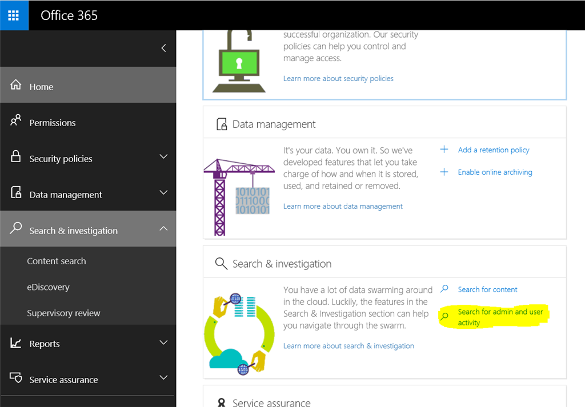Click the Service assurance card header icon
The width and height of the screenshot is (585, 407).
point(222,402)
